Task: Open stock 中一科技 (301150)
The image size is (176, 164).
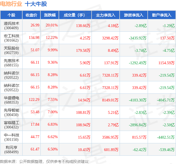Action: [11, 137]
